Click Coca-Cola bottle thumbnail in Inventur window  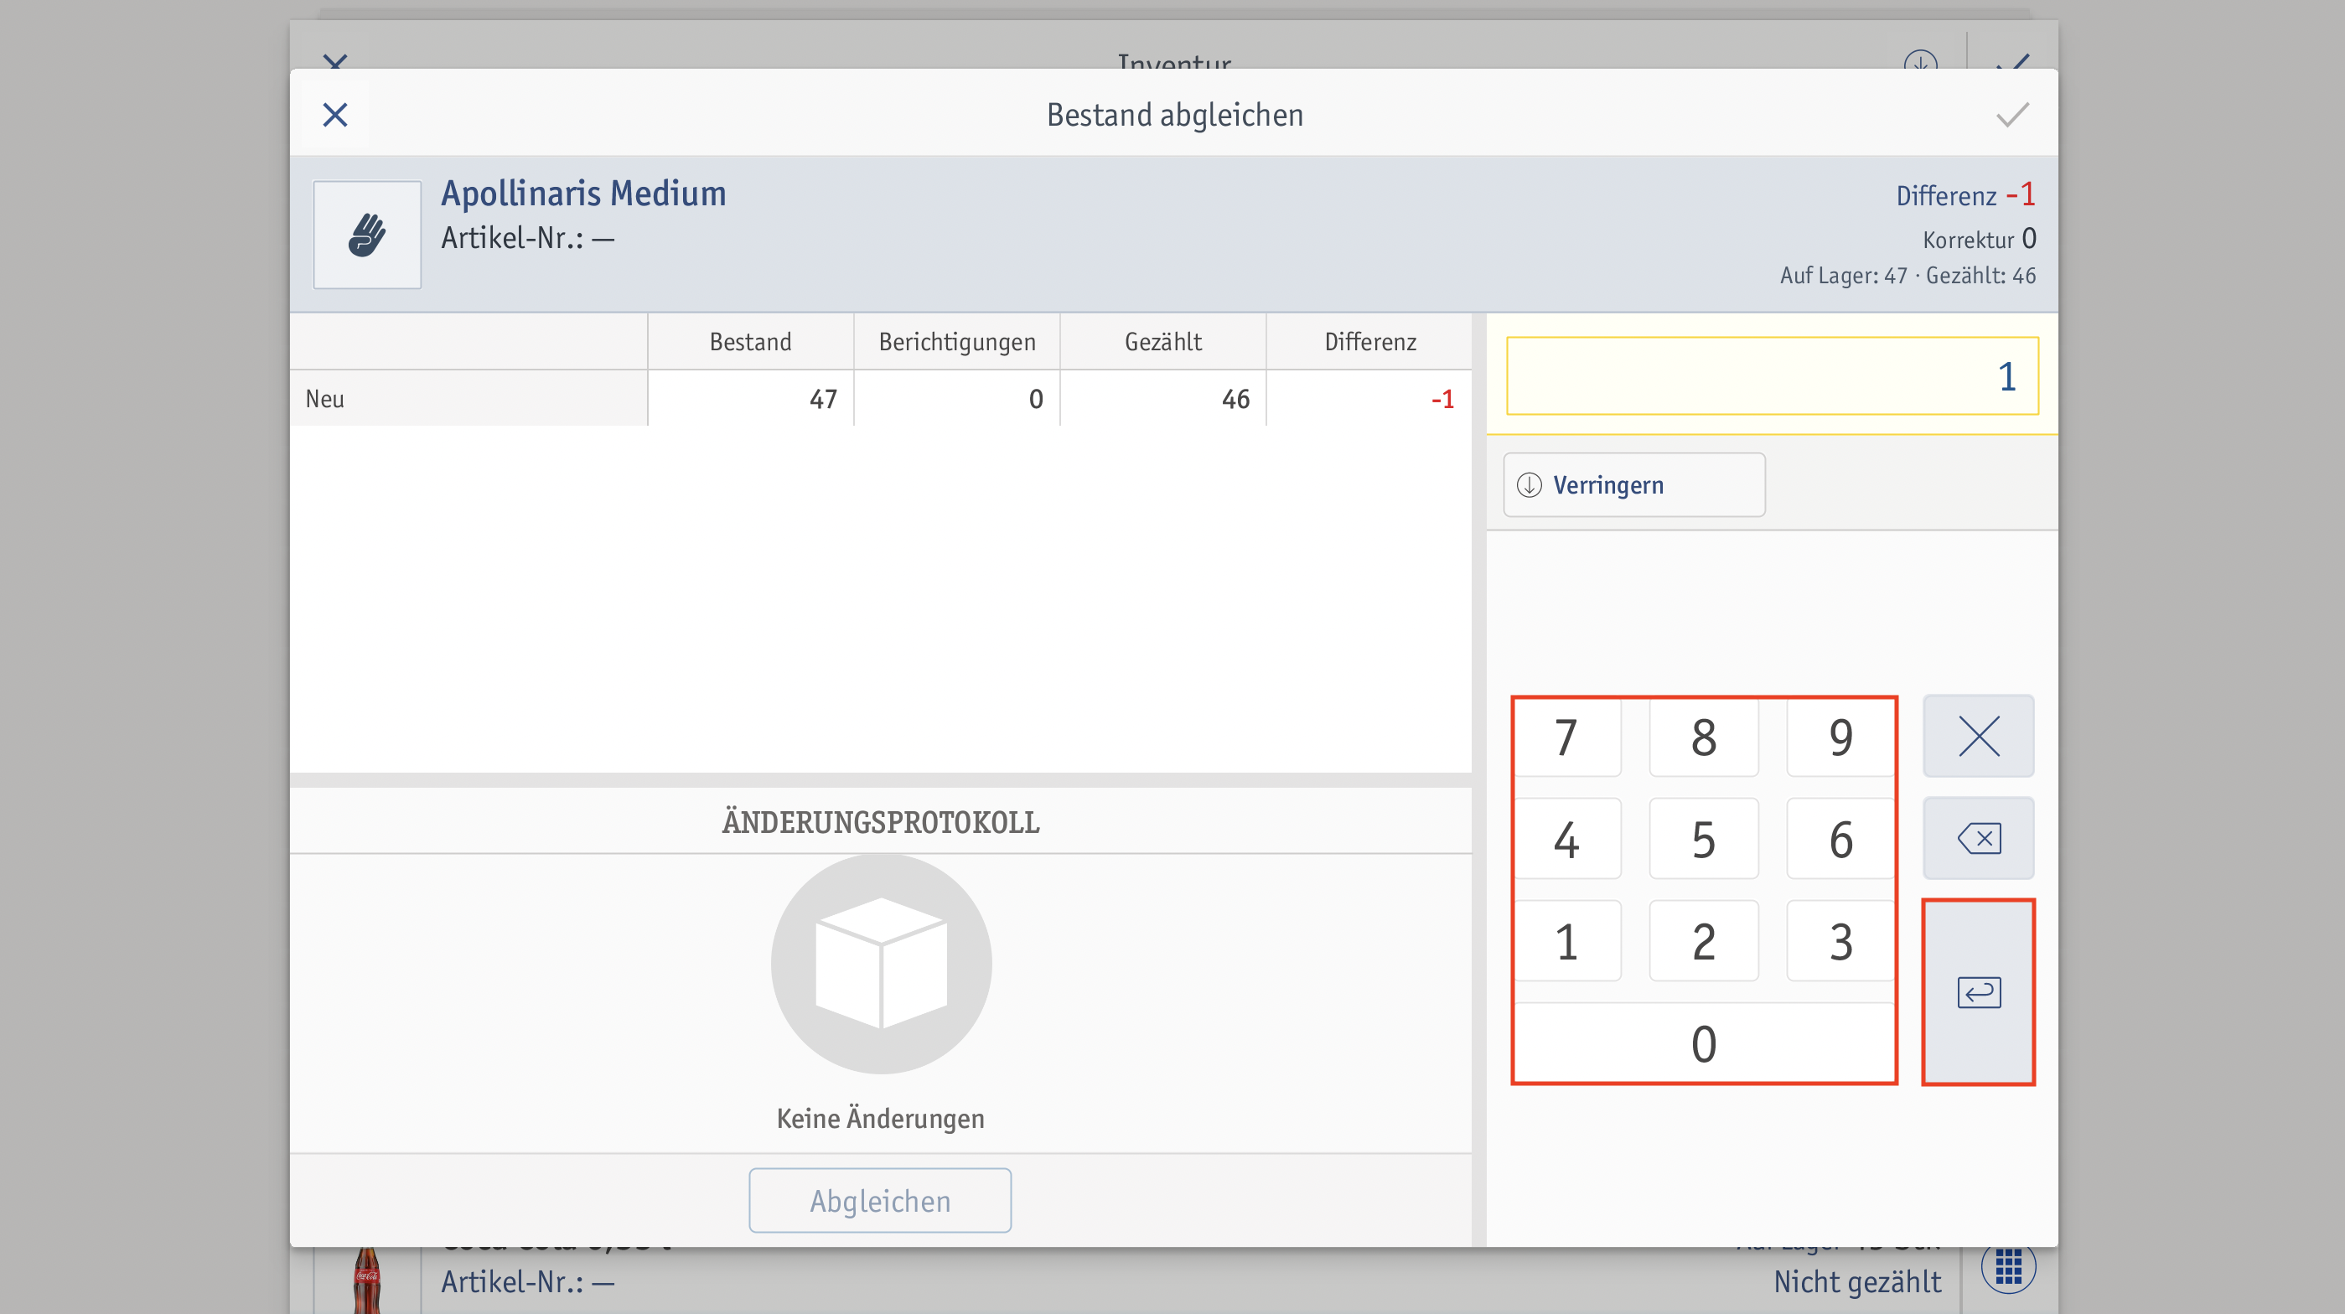(367, 1280)
